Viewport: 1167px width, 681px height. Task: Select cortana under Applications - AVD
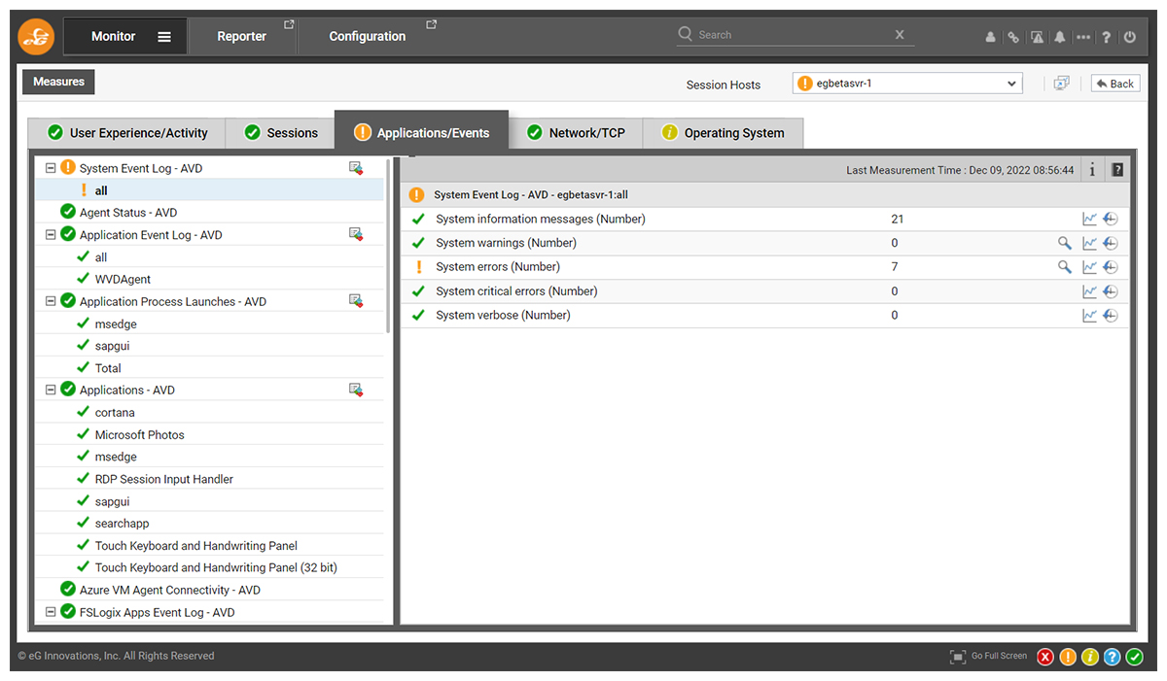[115, 413]
